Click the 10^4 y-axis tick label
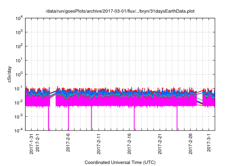 pyautogui.click(x=19, y=19)
